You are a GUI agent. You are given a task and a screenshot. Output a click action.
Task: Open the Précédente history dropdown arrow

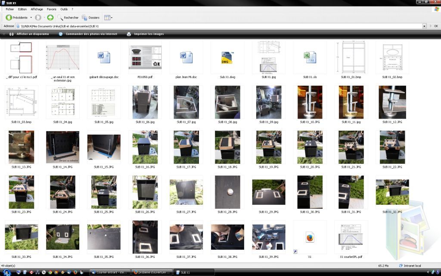pos(31,17)
